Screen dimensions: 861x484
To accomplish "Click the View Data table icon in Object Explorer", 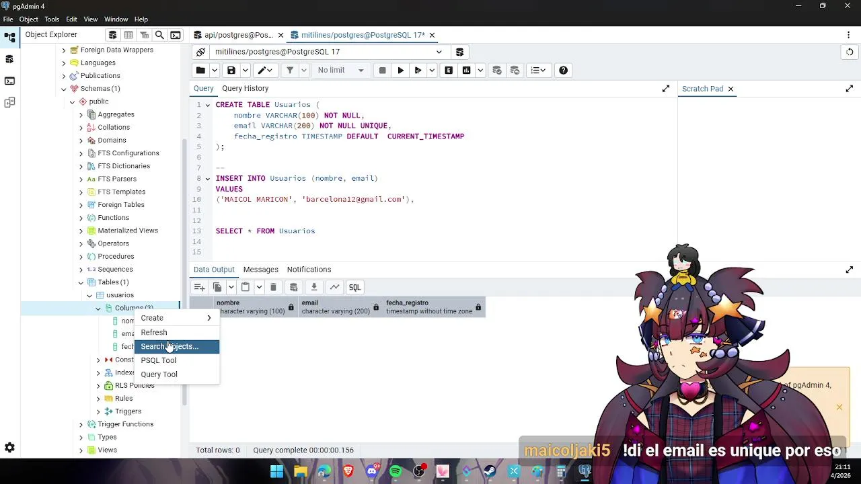I will coord(128,35).
